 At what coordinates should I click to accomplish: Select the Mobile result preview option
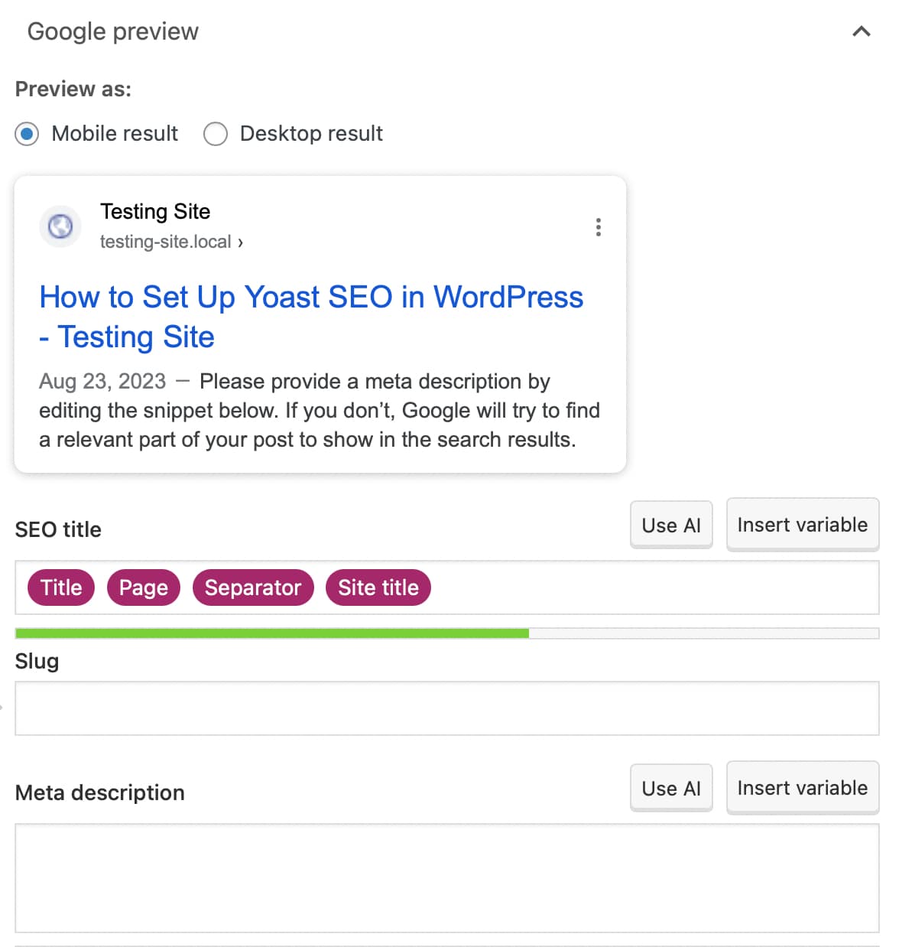pos(26,133)
